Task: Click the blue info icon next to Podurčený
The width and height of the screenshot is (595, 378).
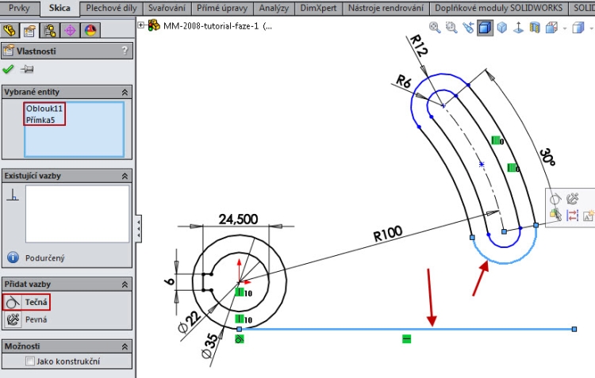Action: point(13,258)
